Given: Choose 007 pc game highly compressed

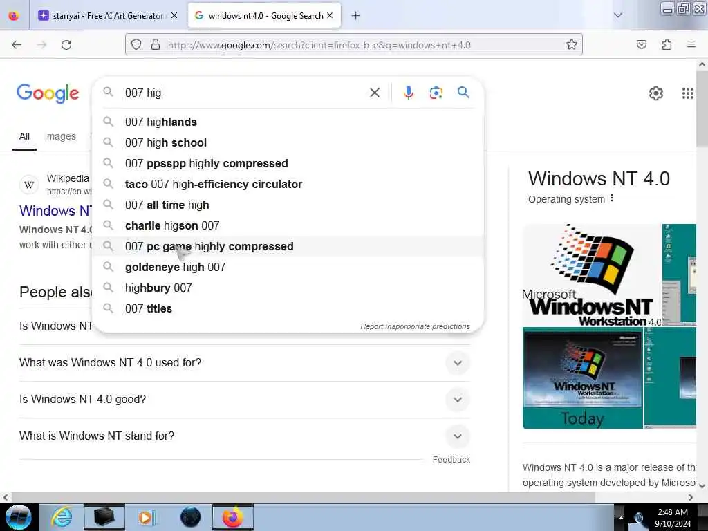Looking at the screenshot, I should pos(288,247).
